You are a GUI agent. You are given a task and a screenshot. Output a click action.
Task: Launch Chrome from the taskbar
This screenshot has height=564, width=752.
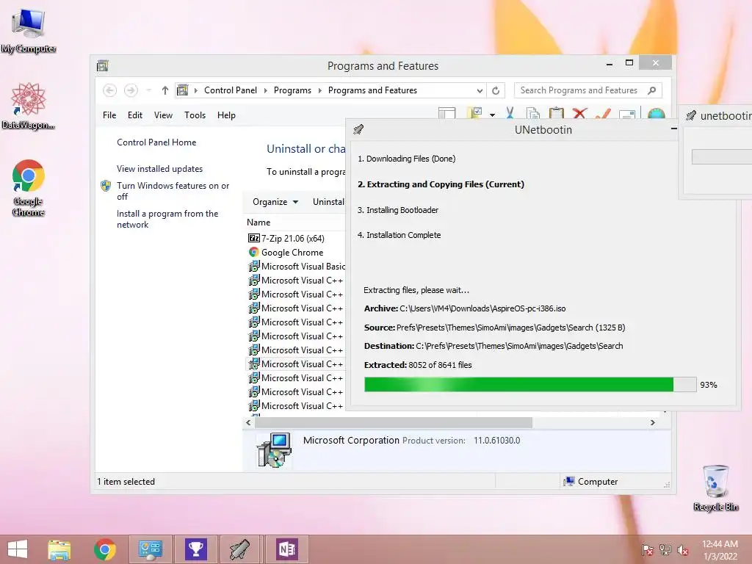point(104,549)
